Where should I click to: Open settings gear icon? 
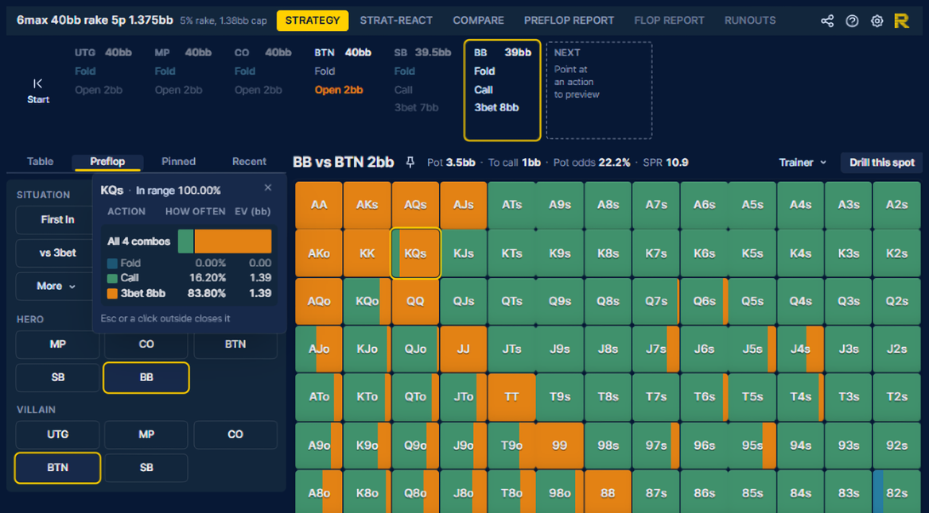point(877,21)
